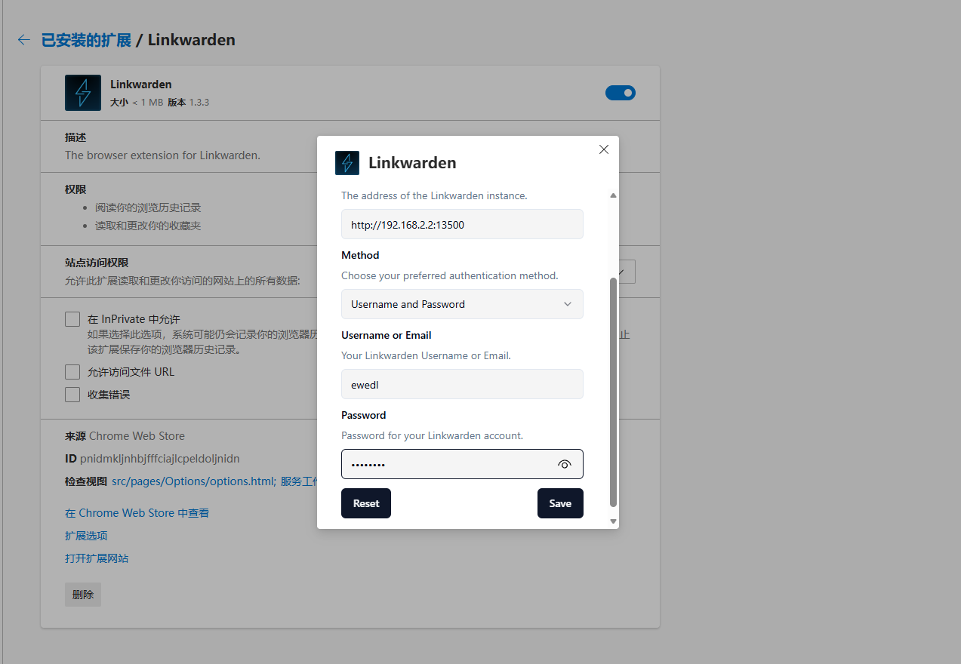This screenshot has height=664, width=961.
Task: Click the 删除 button
Action: pyautogui.click(x=83, y=595)
